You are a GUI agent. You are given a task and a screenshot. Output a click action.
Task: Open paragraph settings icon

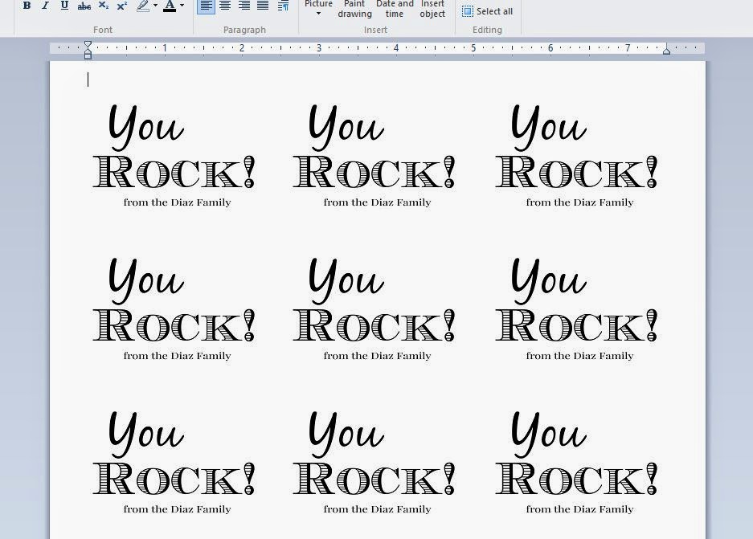click(x=284, y=6)
